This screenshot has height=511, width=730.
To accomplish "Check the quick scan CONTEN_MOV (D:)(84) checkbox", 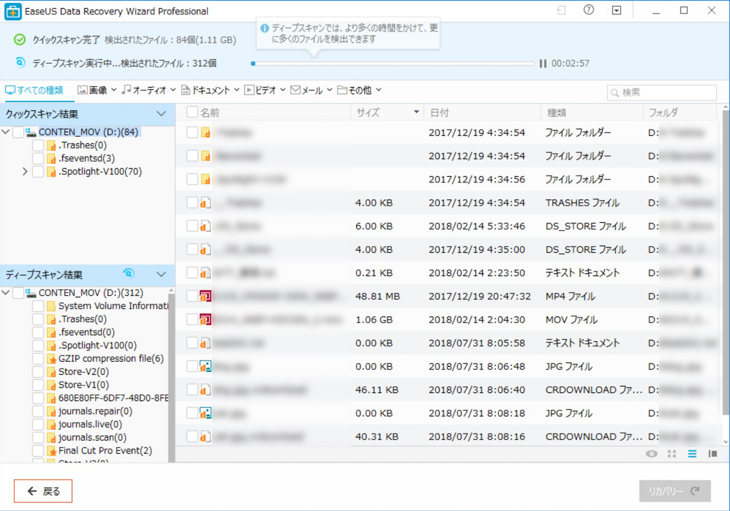I will pos(18,132).
